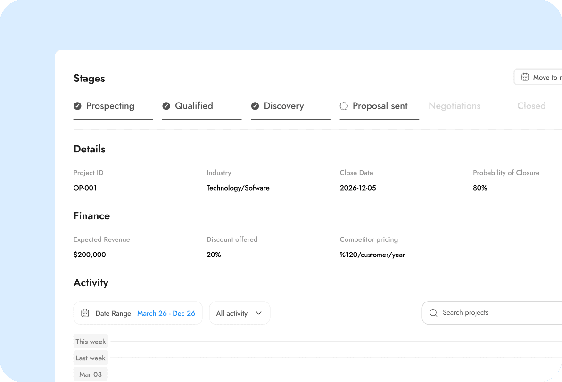Click the Finance section heading

(92, 216)
